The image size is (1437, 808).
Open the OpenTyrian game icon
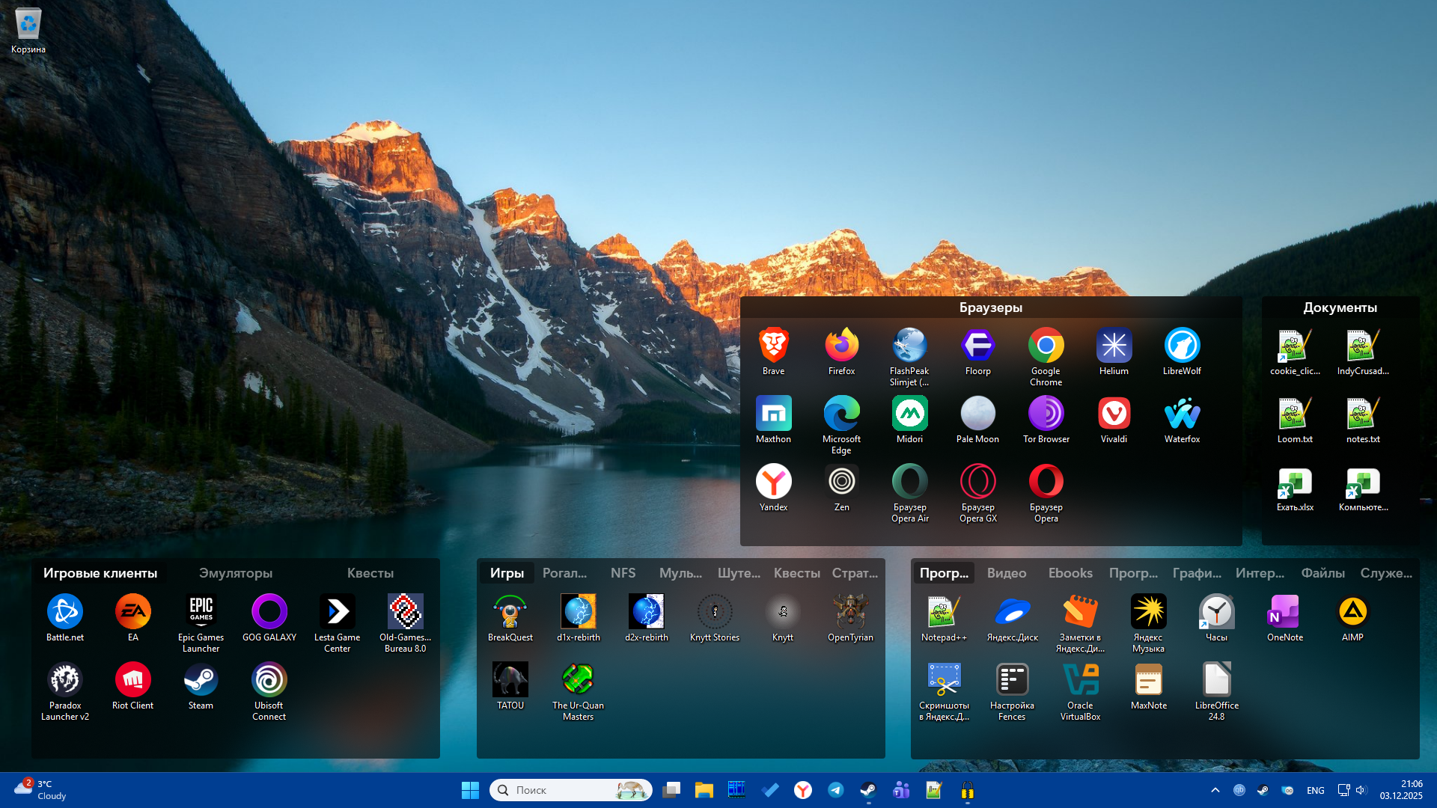[x=850, y=613]
